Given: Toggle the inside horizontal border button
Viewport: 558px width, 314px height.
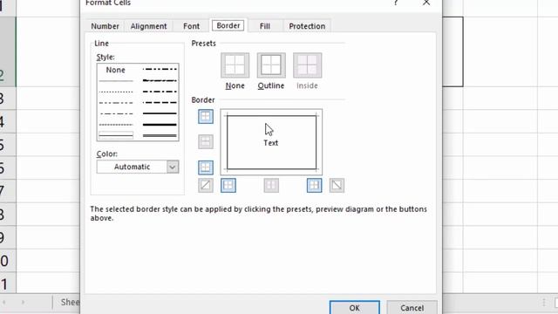Looking at the screenshot, I should (x=206, y=141).
